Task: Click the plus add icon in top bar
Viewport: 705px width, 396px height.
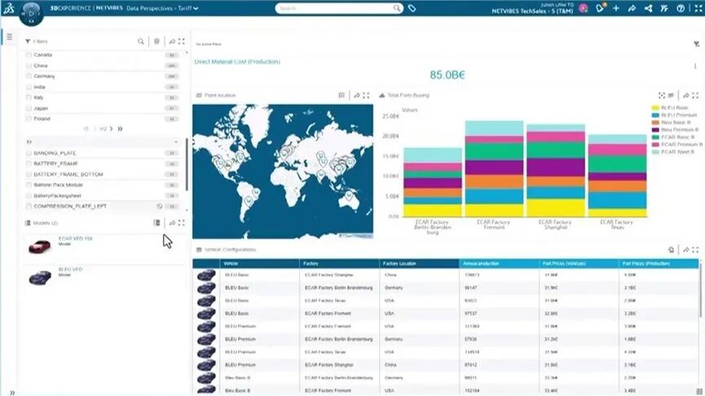Action: (x=616, y=8)
